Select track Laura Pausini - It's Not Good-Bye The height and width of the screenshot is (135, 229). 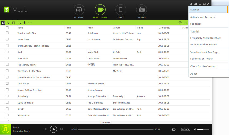pyautogui.click(x=34, y=77)
